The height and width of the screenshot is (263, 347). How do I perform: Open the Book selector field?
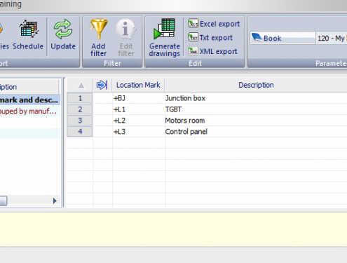pyautogui.click(x=283, y=38)
